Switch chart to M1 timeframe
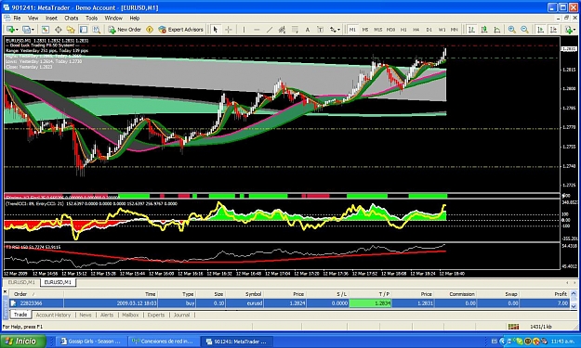 [352, 30]
